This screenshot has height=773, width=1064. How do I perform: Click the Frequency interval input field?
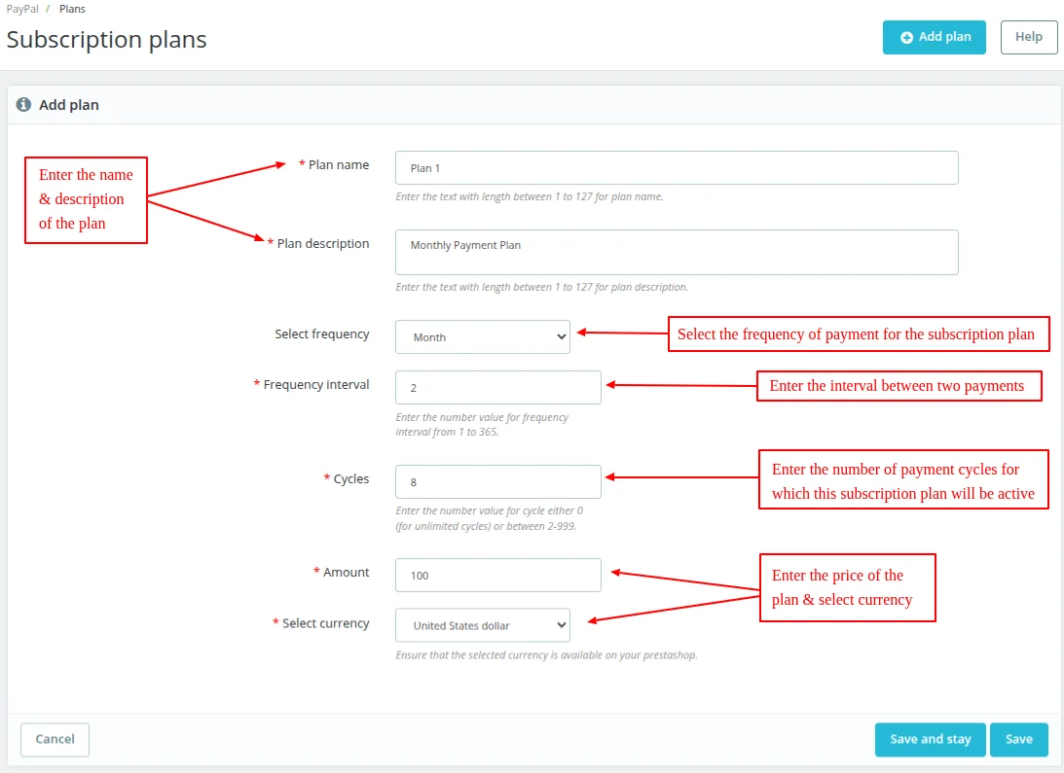click(497, 387)
